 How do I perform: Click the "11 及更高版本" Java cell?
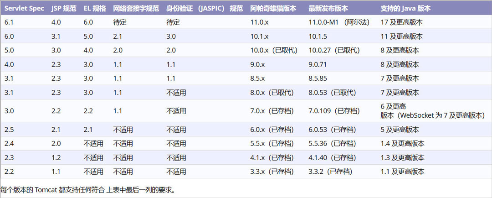click(402, 36)
